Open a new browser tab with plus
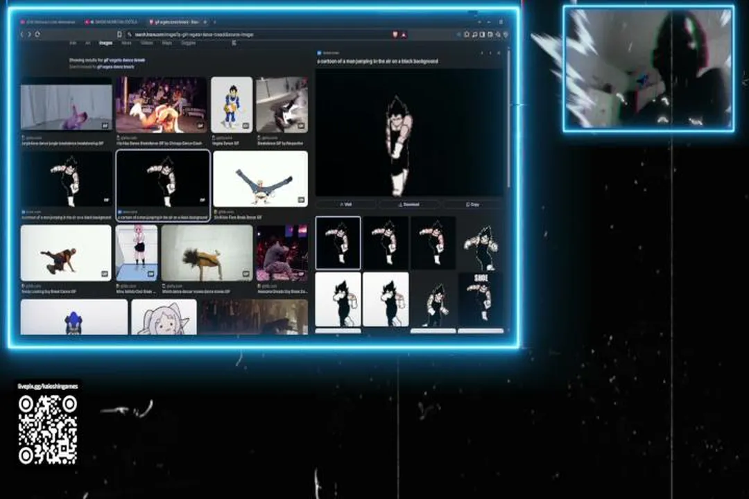Screen dimensions: 749x499 (214, 22)
